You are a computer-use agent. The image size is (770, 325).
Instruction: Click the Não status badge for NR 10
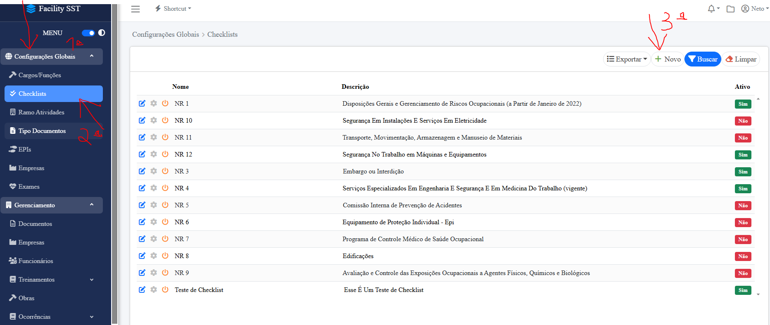(743, 121)
